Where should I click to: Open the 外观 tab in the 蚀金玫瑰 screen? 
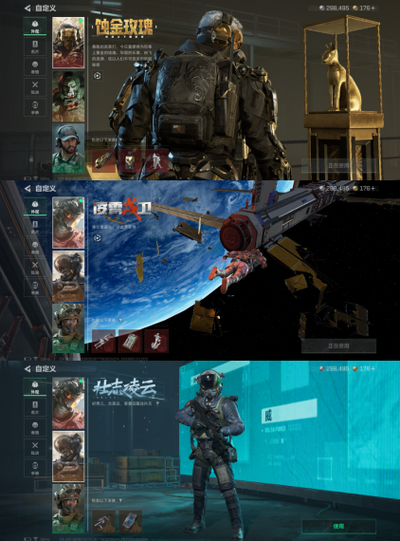(x=35, y=27)
